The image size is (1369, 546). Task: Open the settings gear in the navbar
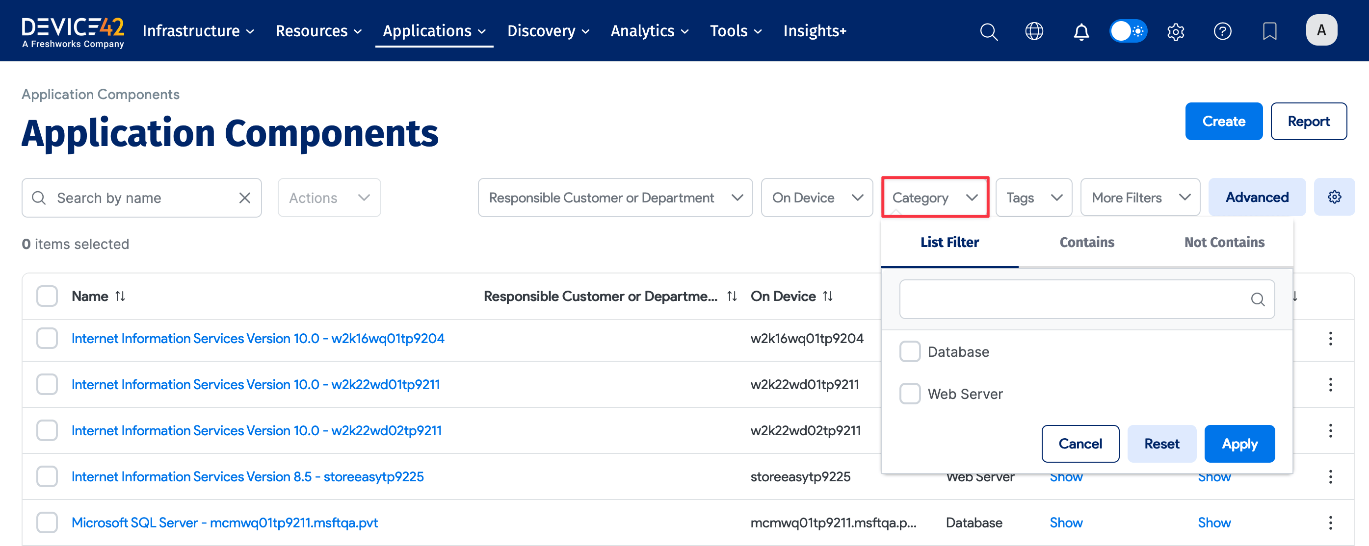click(x=1176, y=31)
